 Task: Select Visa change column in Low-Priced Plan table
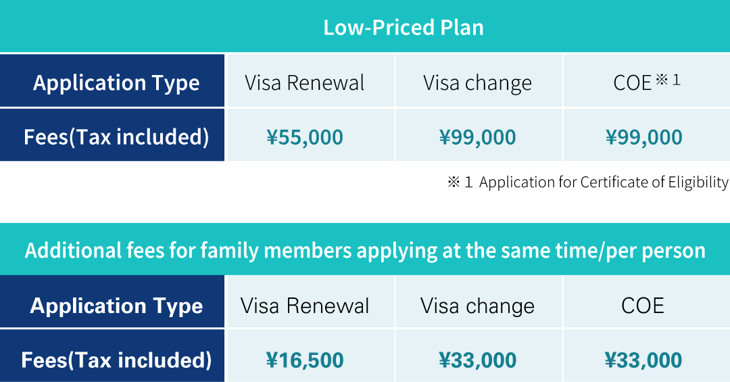coord(477,83)
